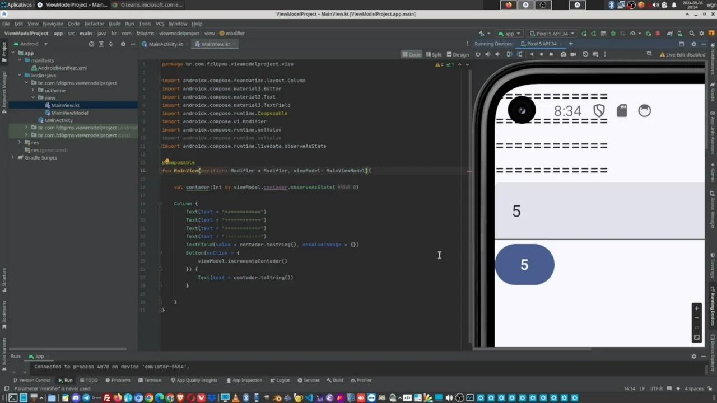Screen dimensions: 717x403
Task: Run the app using the green Run button
Action: [584, 33]
